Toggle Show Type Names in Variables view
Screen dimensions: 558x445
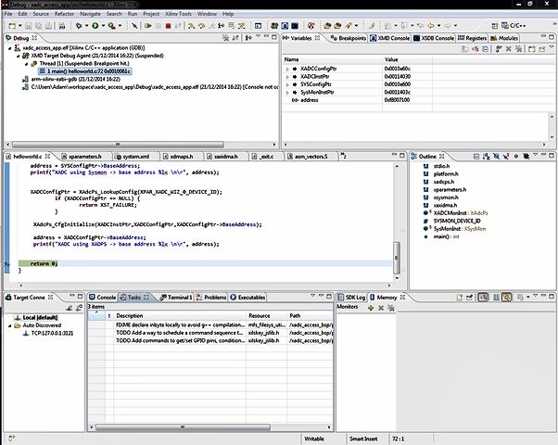coord(464,49)
